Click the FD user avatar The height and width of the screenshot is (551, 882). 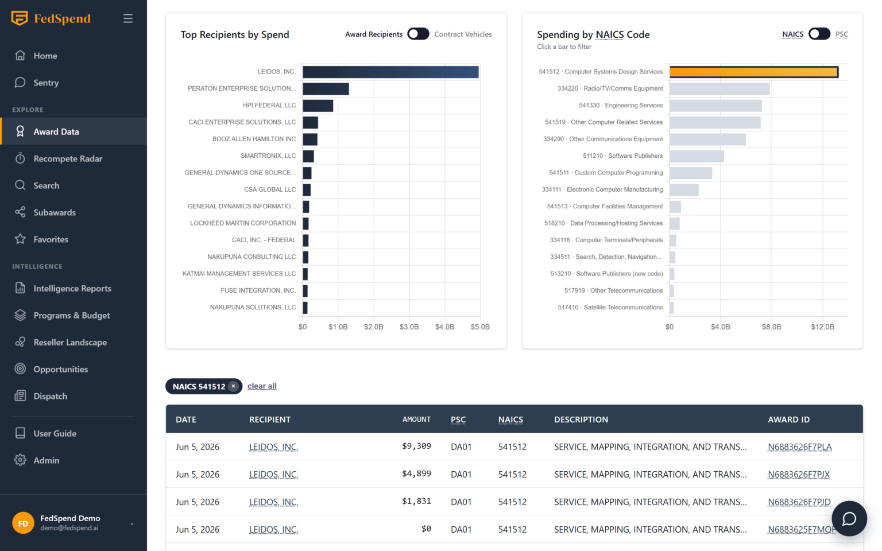(x=23, y=523)
